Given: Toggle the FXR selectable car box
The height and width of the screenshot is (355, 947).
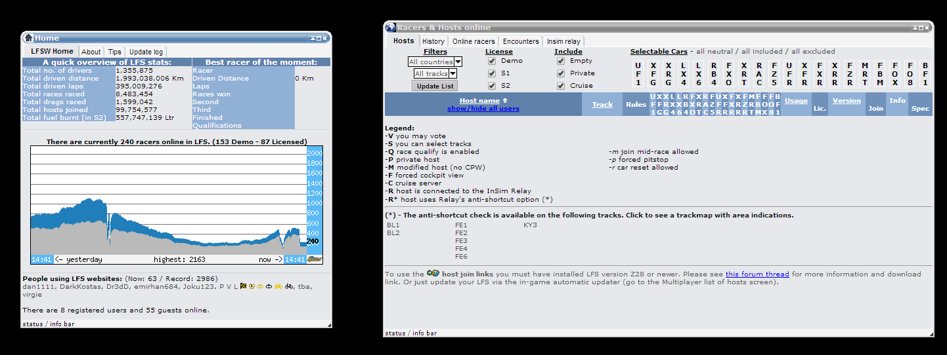Looking at the screenshot, I should tap(820, 74).
